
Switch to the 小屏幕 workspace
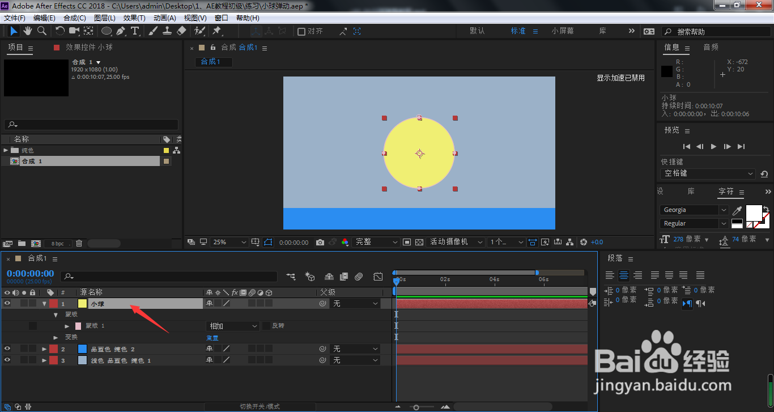tap(563, 31)
